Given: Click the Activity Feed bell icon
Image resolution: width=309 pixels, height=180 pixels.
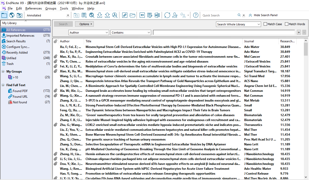Looking at the screenshot, I should click(183, 15).
